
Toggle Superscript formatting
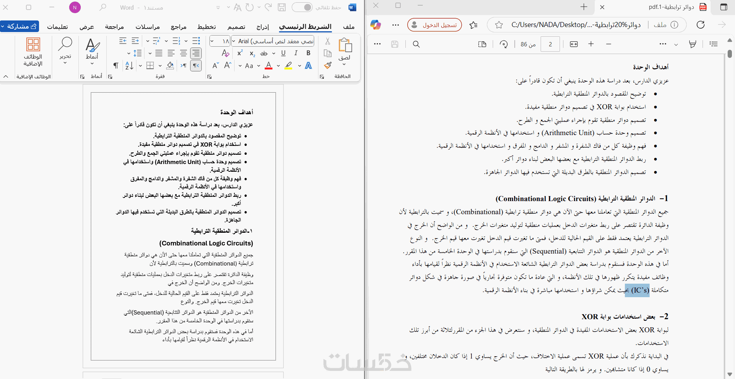point(240,53)
